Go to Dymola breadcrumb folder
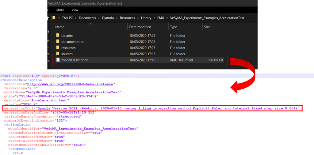 (108, 18)
